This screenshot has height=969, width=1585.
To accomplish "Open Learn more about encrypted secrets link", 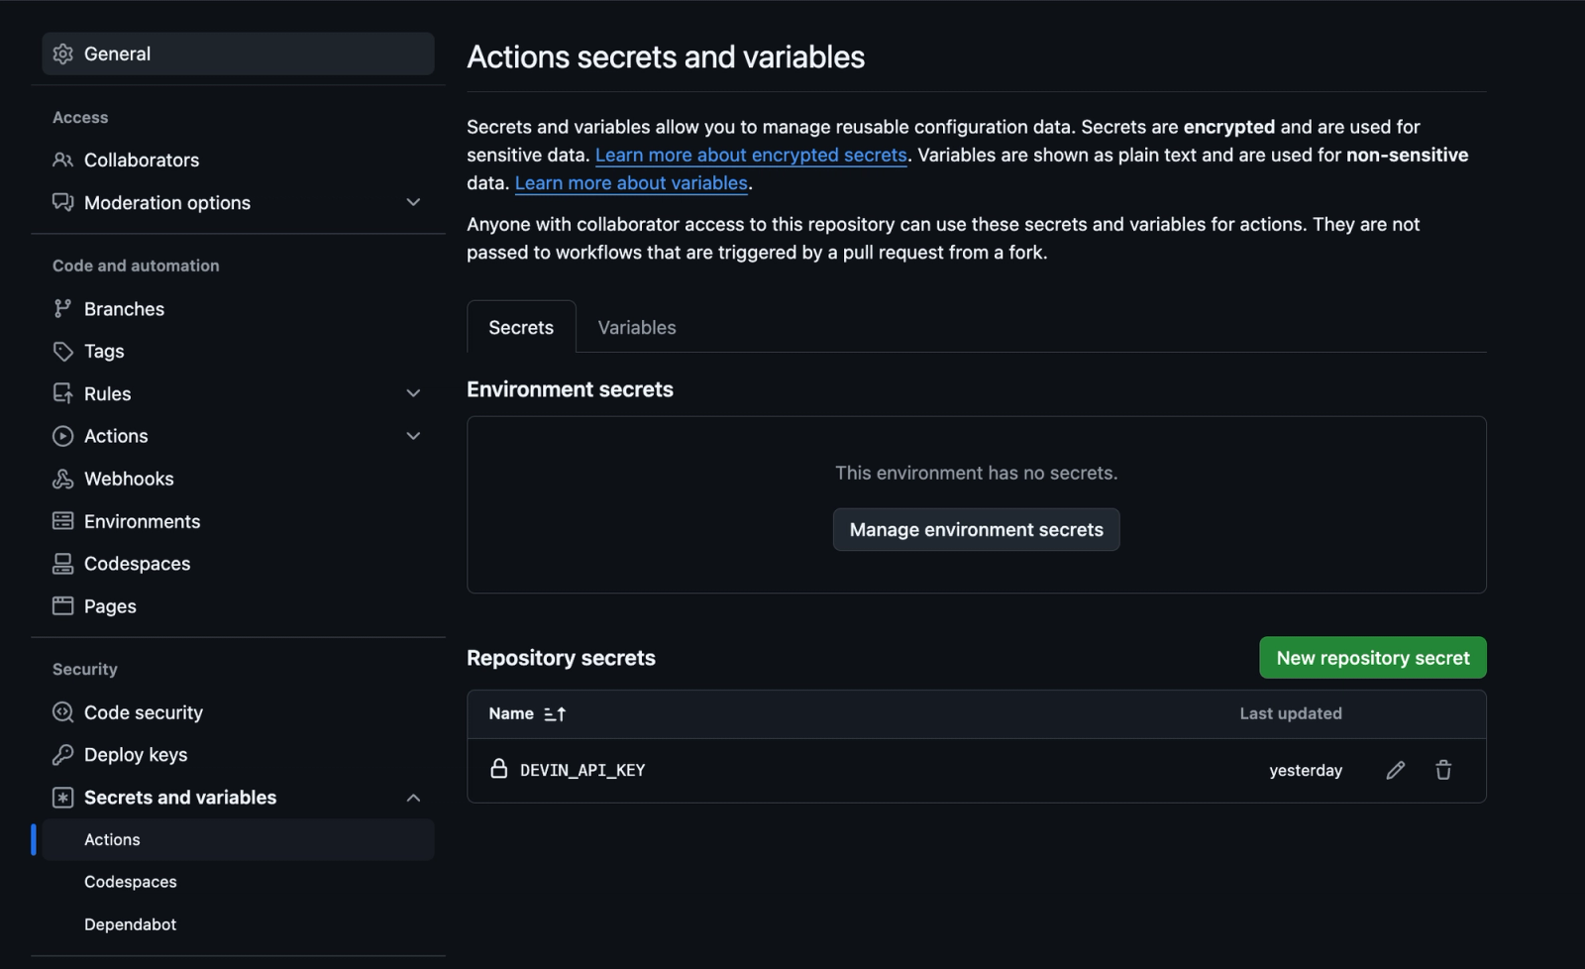I will 751,156.
